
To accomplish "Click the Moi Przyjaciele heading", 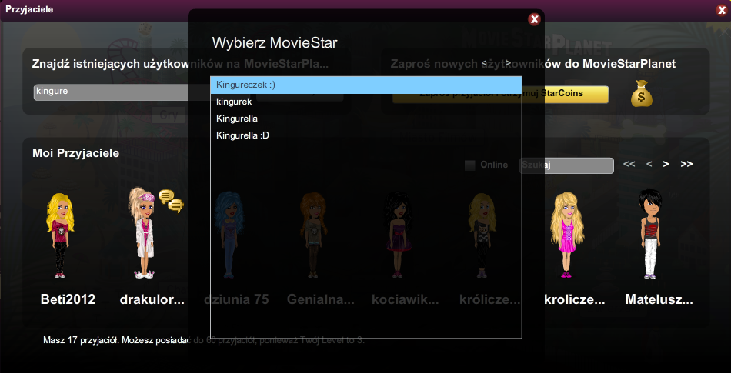I will (75, 153).
